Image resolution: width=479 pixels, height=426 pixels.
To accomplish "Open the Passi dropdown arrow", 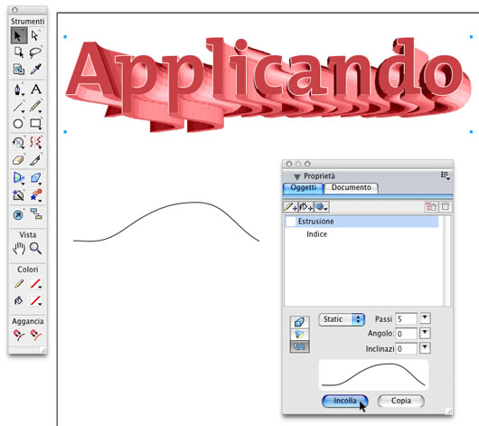I will (426, 318).
